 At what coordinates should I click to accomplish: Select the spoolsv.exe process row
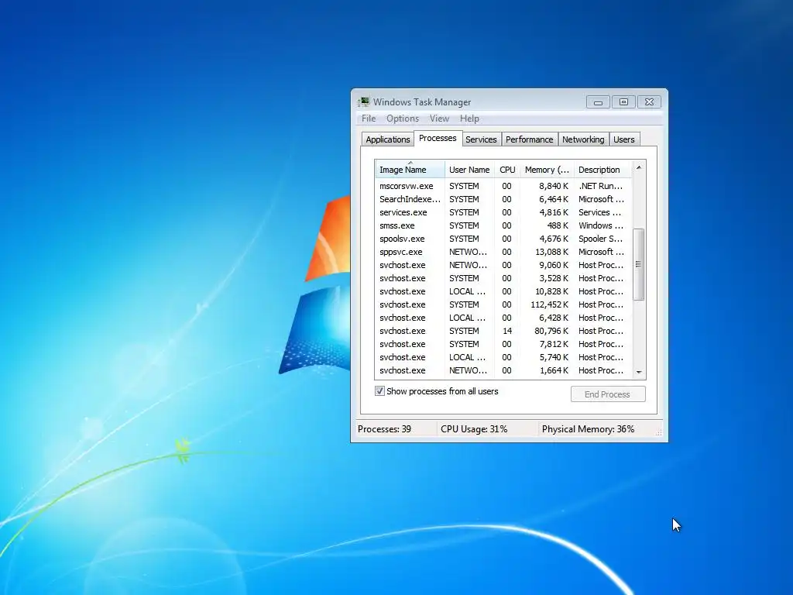tap(503, 239)
